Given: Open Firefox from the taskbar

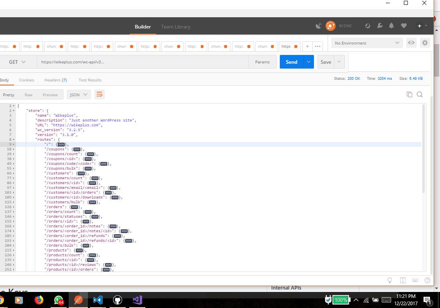Looking at the screenshot, I should (x=39, y=300).
